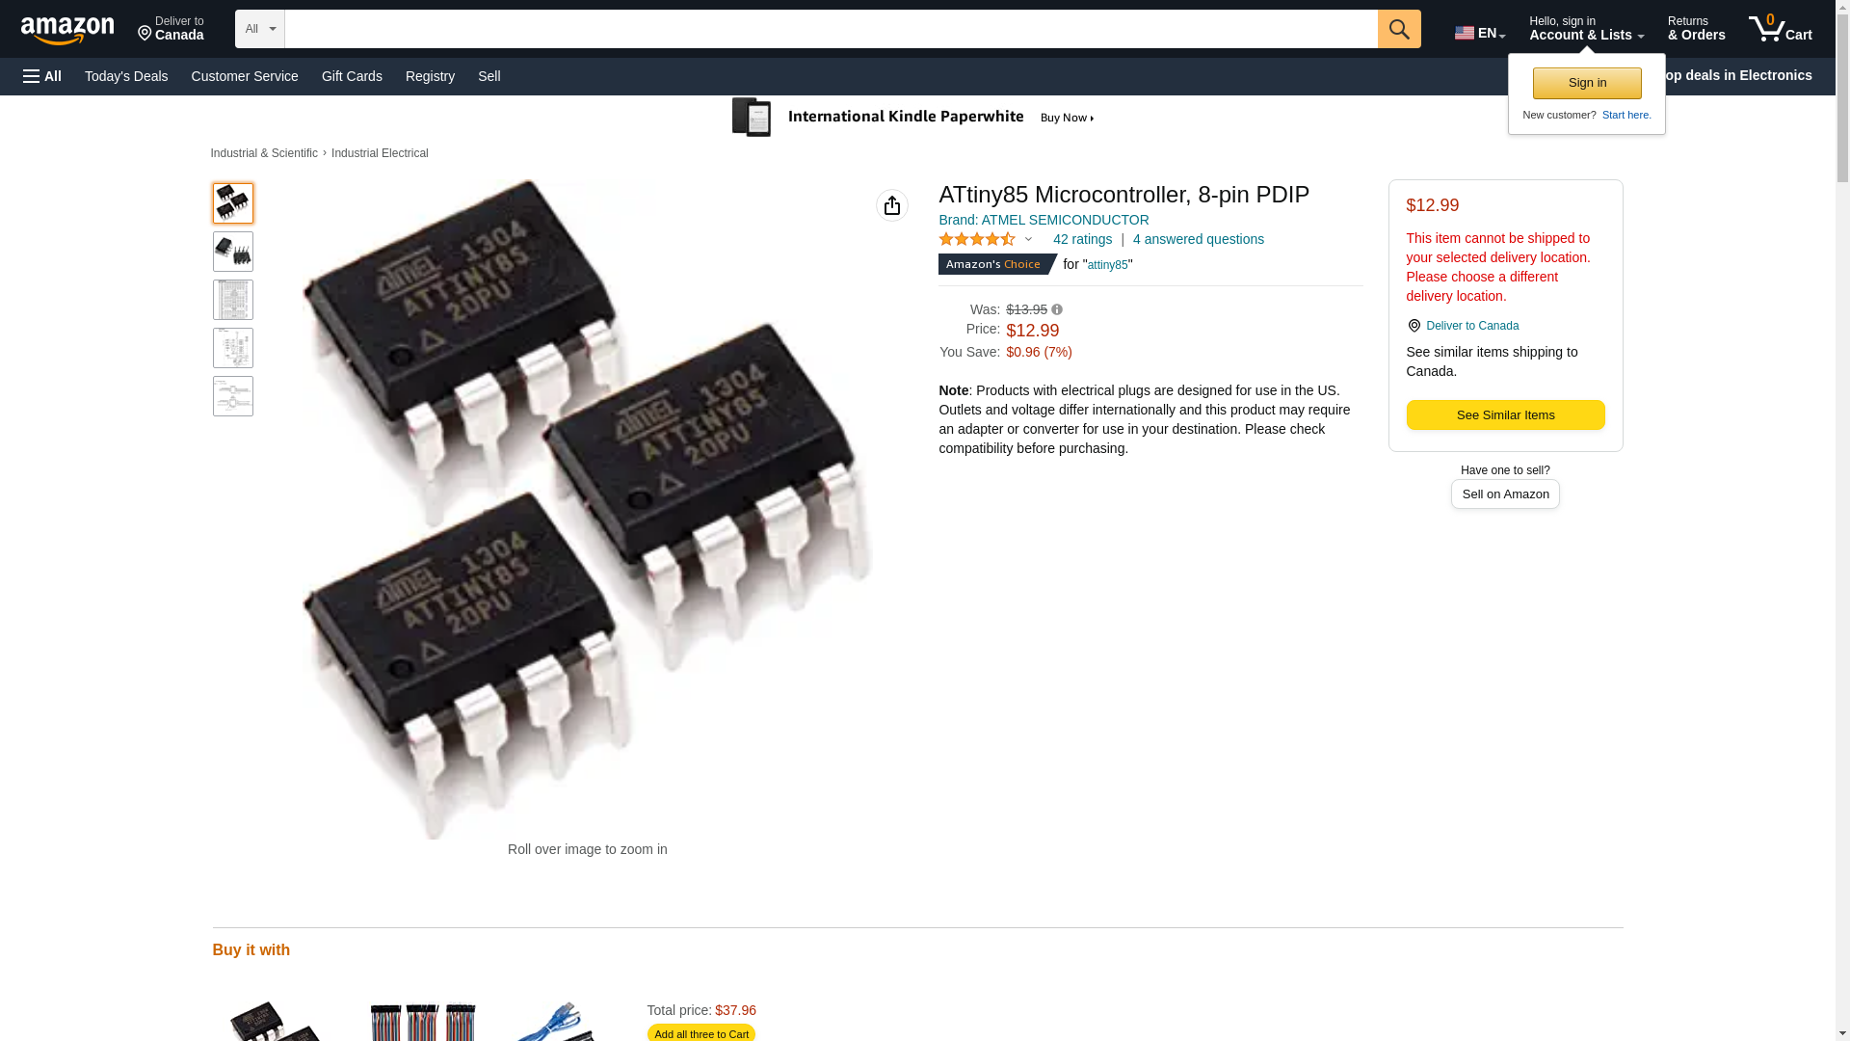Click the share icon on product image
The width and height of the screenshot is (1850, 1041).
tap(892, 205)
